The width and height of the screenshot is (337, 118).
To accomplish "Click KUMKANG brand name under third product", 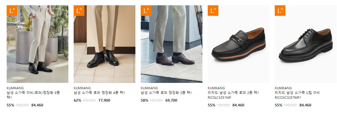I will 149,88.
